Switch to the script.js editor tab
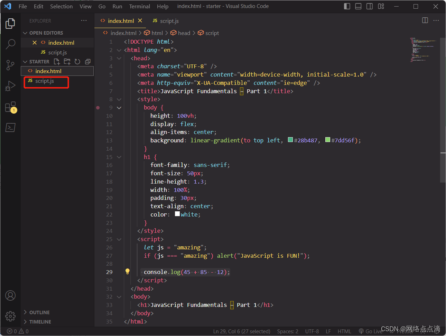 point(166,21)
